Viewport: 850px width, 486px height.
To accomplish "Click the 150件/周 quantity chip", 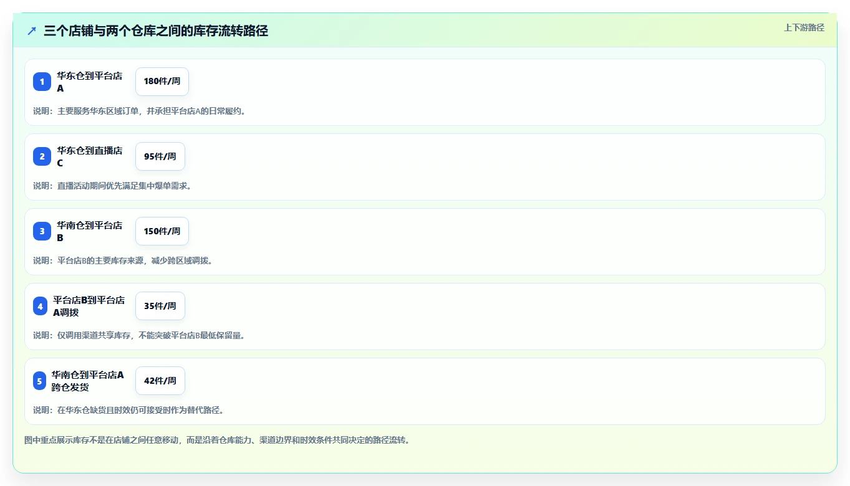I will pos(162,231).
